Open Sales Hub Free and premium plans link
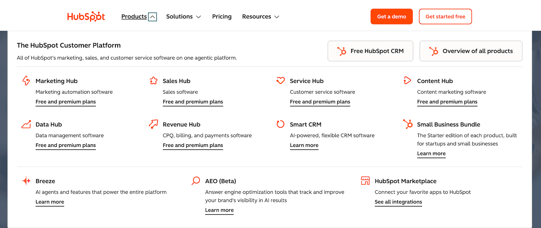Viewport: 541px width, 228px height. point(193,102)
